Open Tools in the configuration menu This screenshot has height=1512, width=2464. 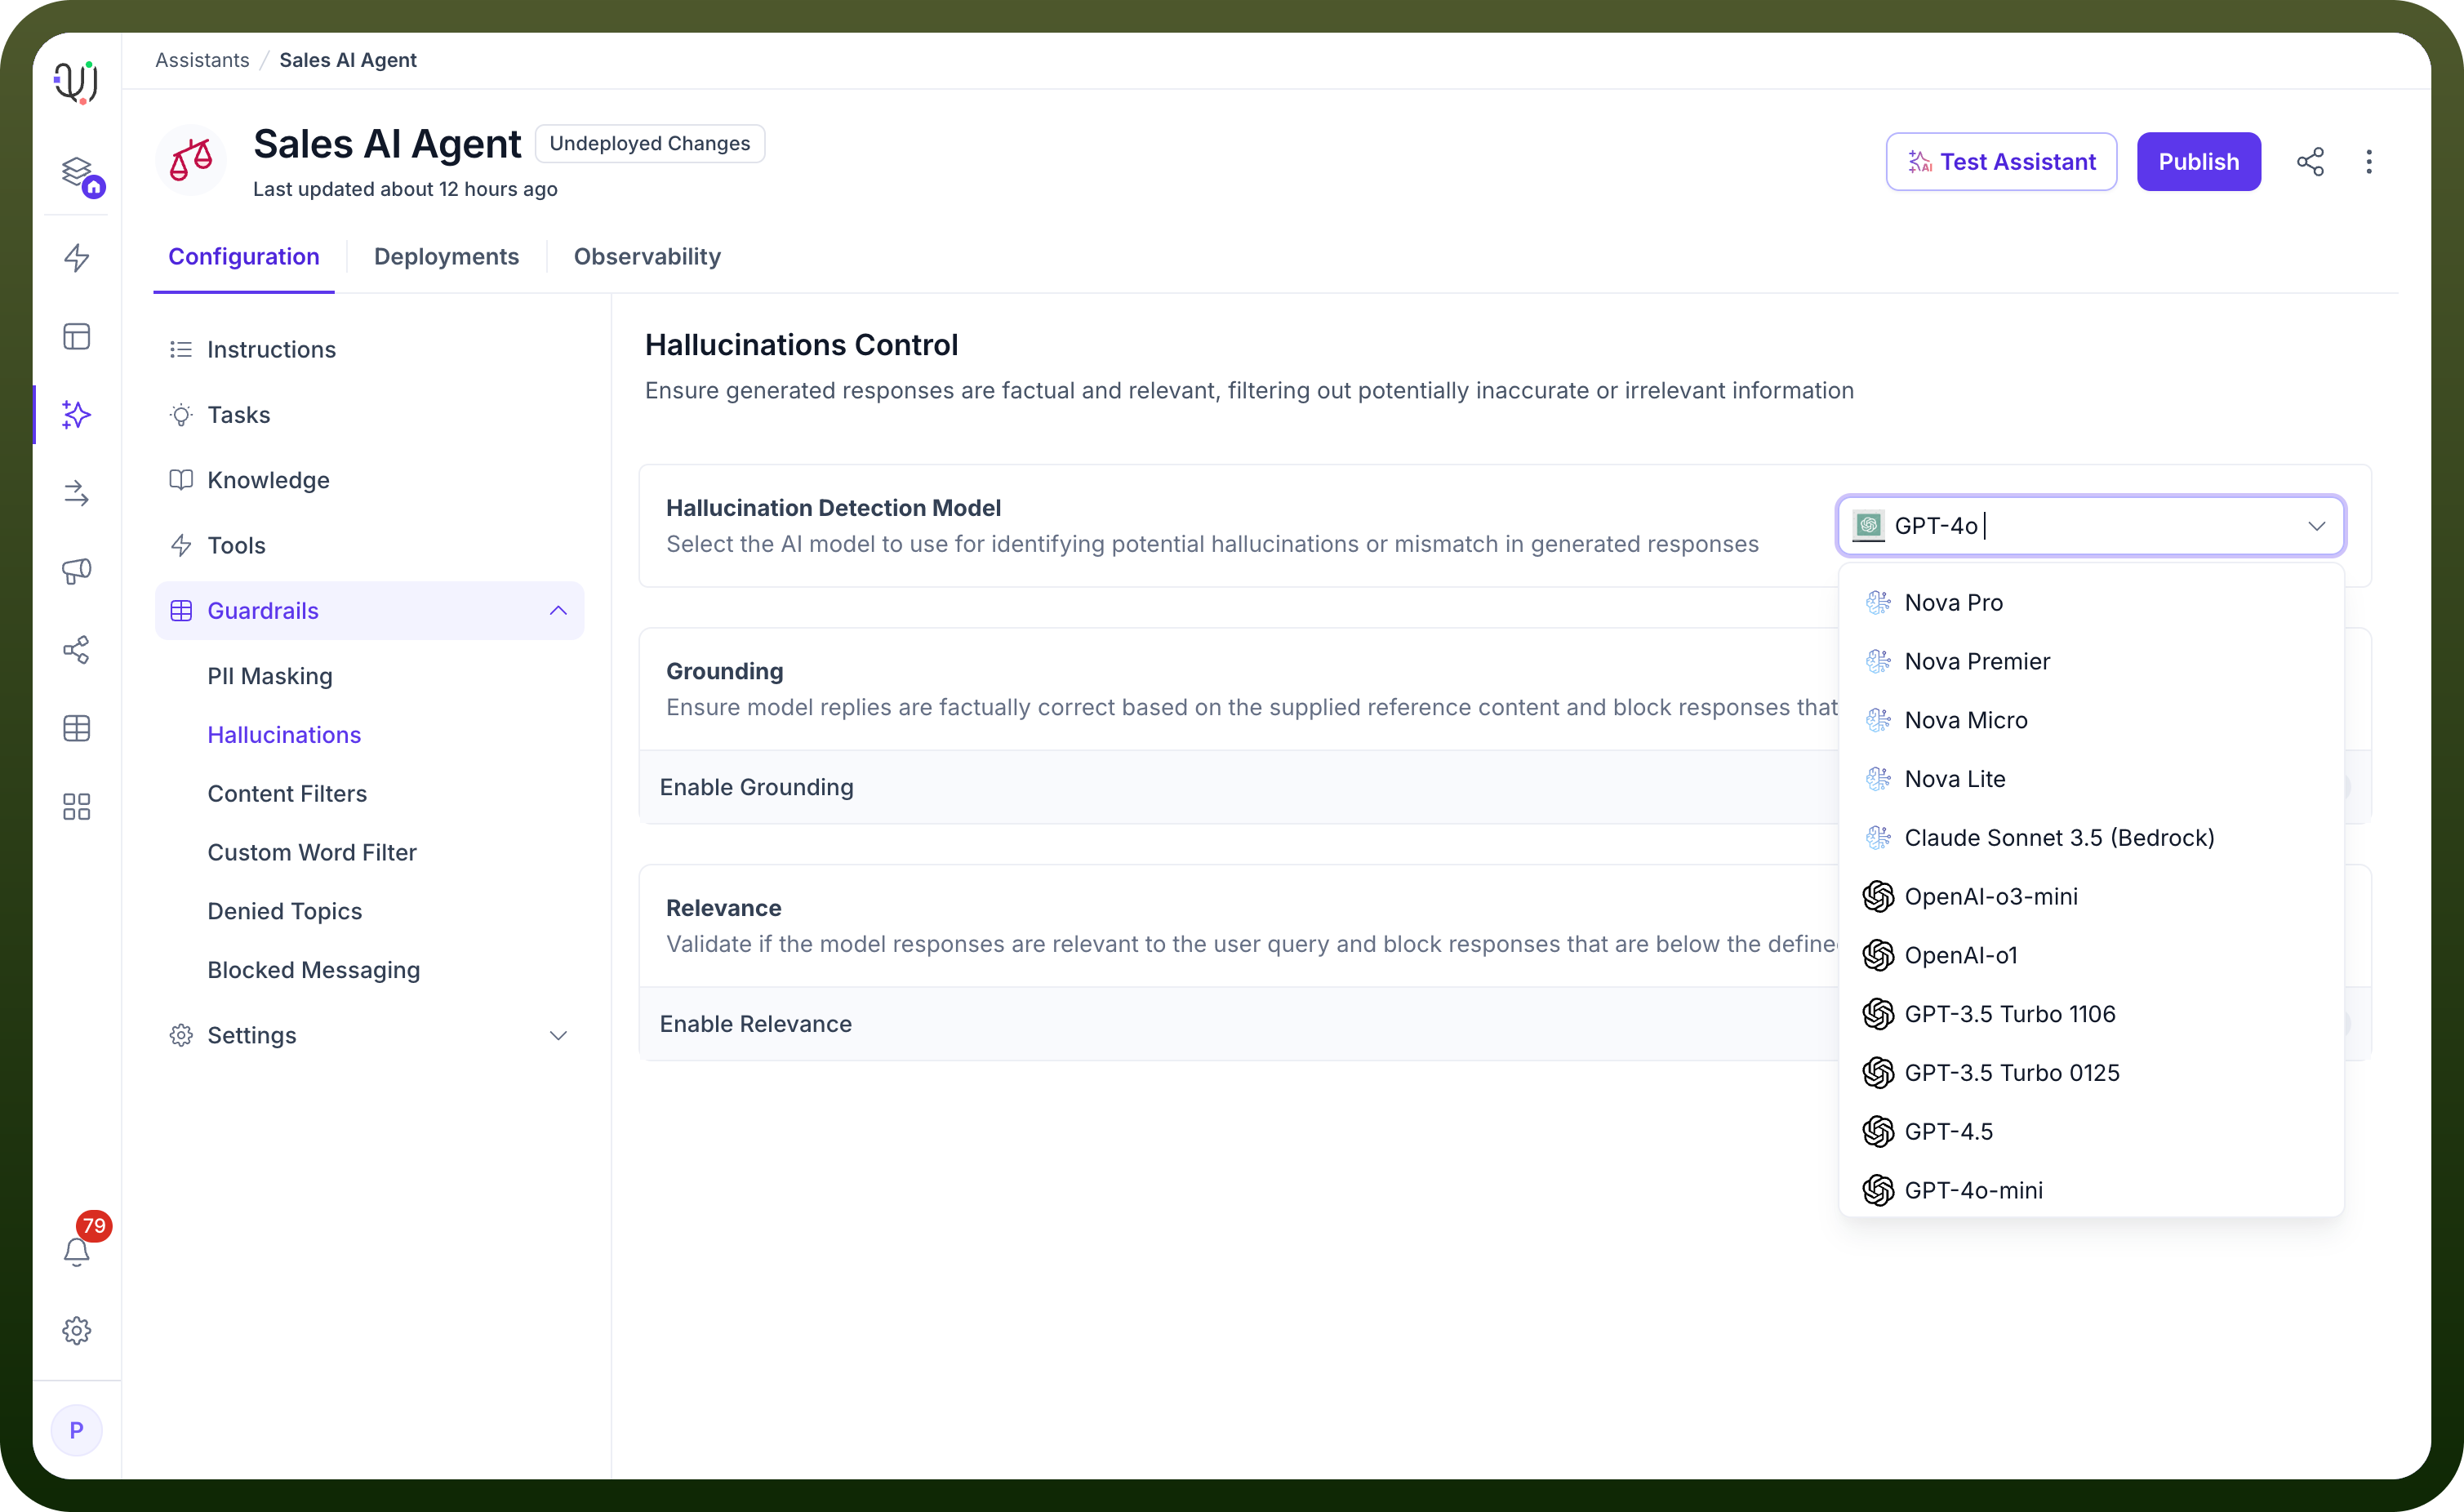[369, 546]
